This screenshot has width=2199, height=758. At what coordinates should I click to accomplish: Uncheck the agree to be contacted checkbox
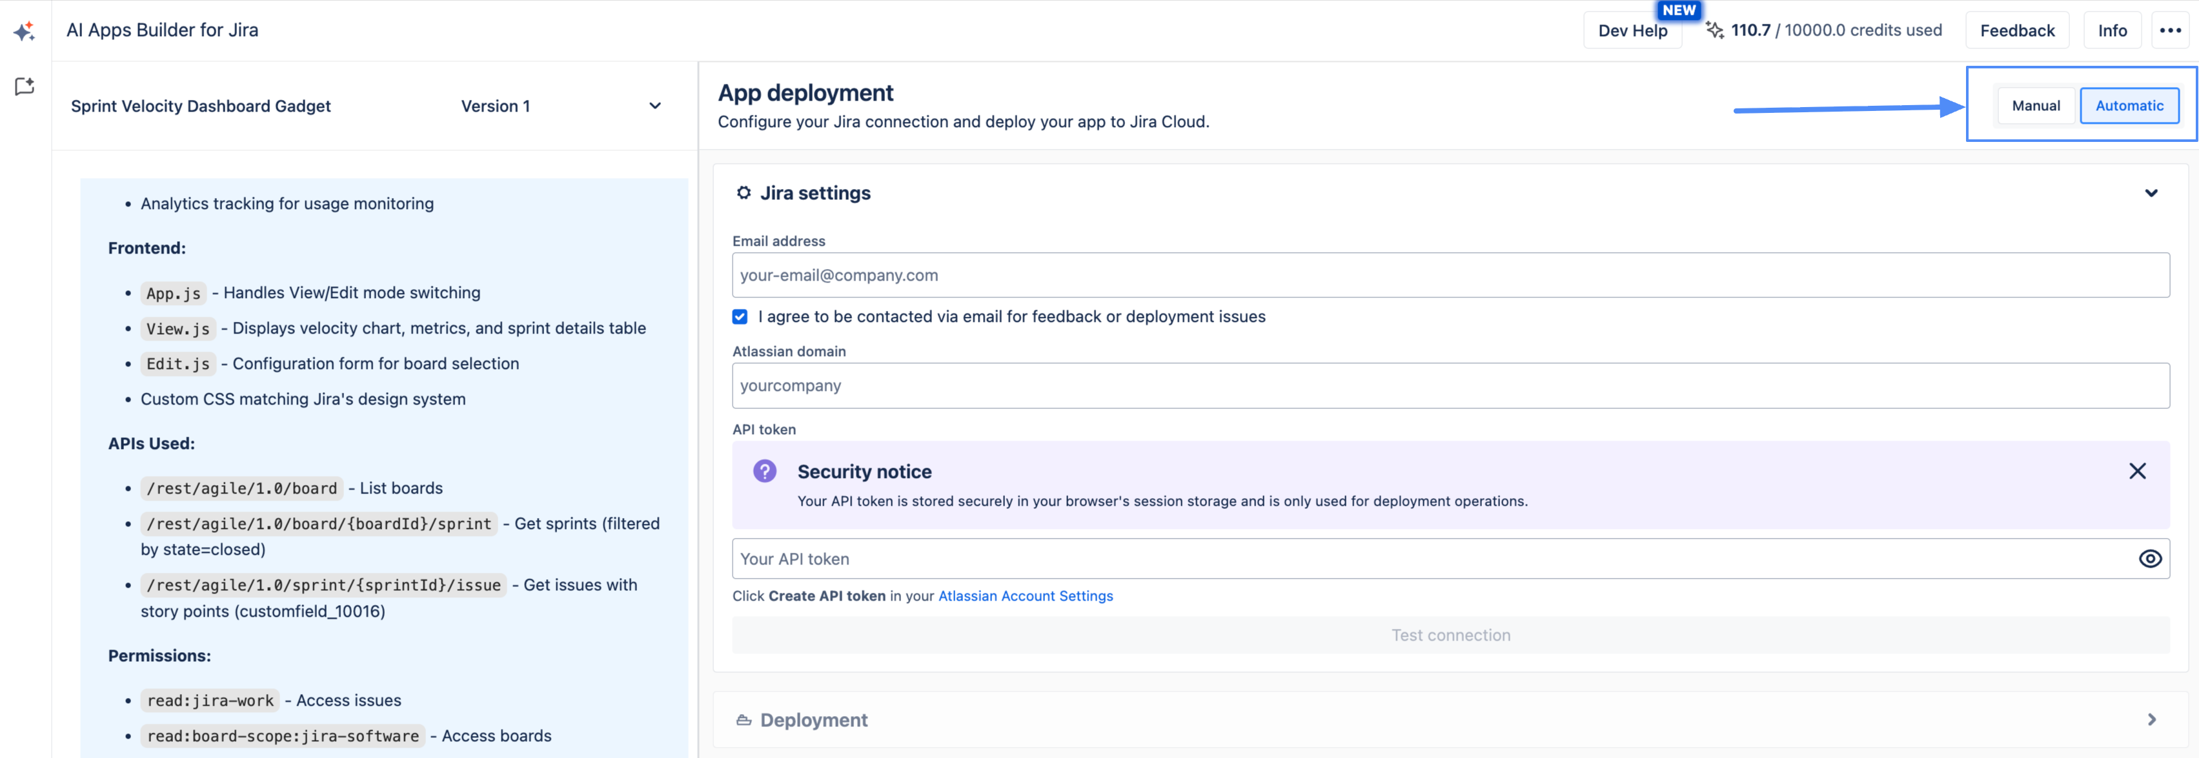tap(739, 317)
